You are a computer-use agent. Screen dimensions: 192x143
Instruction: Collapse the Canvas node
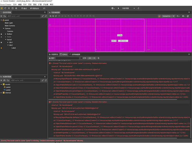coord(3,29)
